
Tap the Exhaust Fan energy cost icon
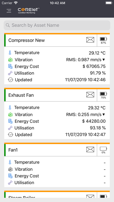[x=10, y=121]
